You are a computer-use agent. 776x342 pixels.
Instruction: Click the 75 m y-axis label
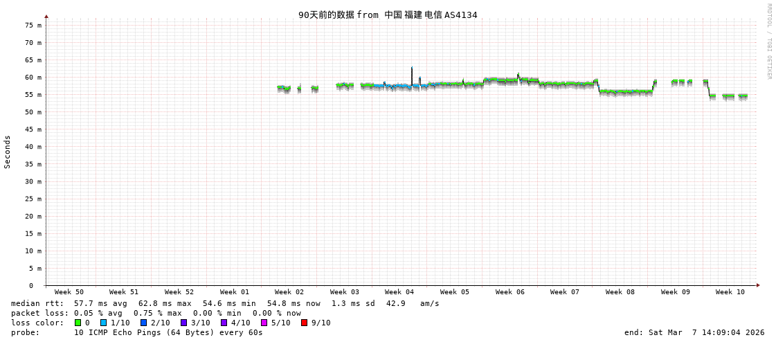point(34,25)
